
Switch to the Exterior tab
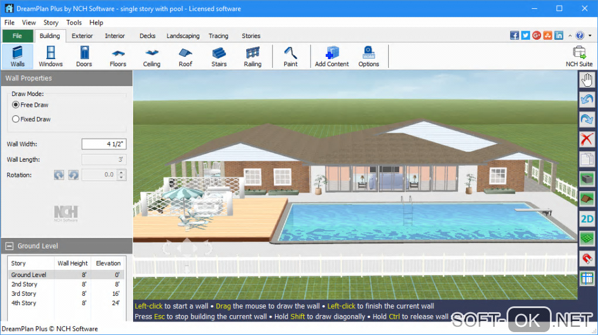(82, 36)
